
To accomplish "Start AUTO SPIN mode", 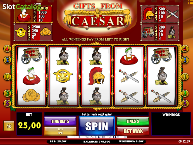I will point(60,131).
